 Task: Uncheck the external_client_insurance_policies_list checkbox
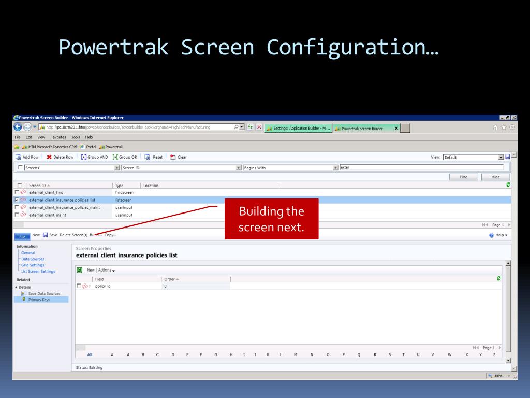click(17, 200)
